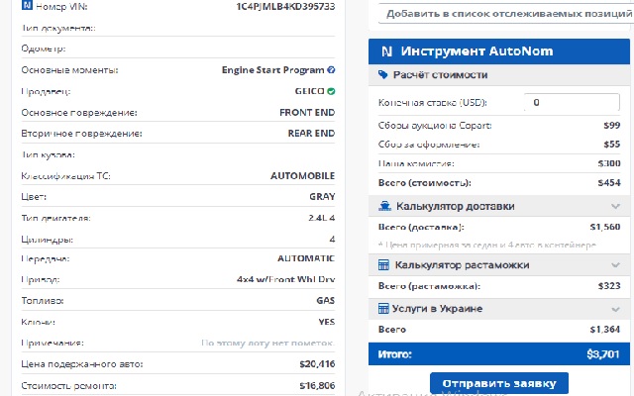Image resolution: width=634 pixels, height=396 pixels.
Task: Click the YES keys value
Action: click(326, 322)
